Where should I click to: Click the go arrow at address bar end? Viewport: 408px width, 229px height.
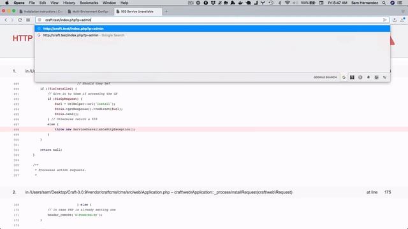[384, 20]
